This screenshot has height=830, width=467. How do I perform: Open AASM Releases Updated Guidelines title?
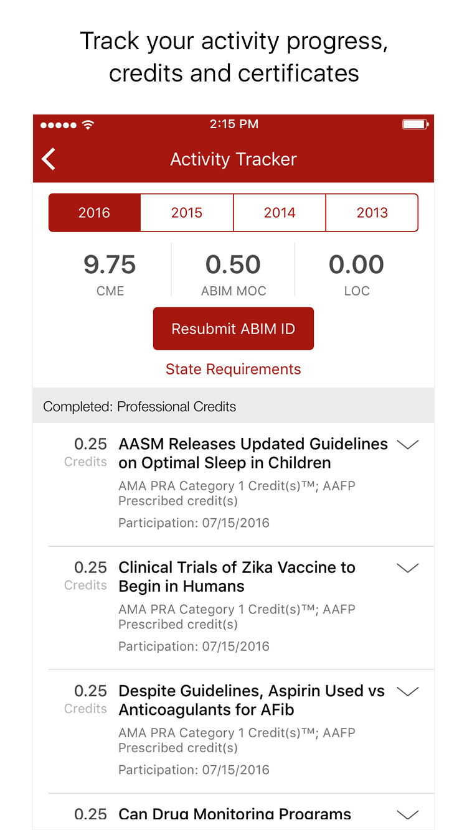pos(253,453)
